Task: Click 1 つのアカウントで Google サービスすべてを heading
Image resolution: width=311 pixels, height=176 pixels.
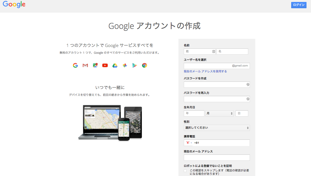Action: (x=110, y=46)
